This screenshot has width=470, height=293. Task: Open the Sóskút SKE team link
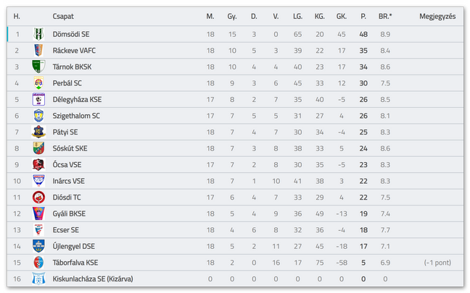point(70,148)
